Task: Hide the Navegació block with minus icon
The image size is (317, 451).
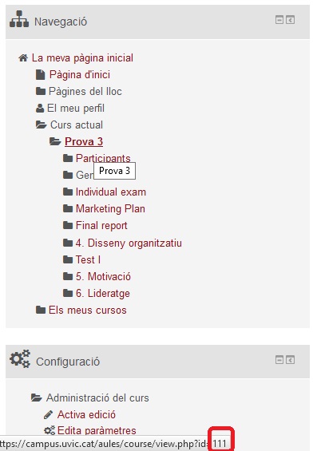Action: click(279, 20)
